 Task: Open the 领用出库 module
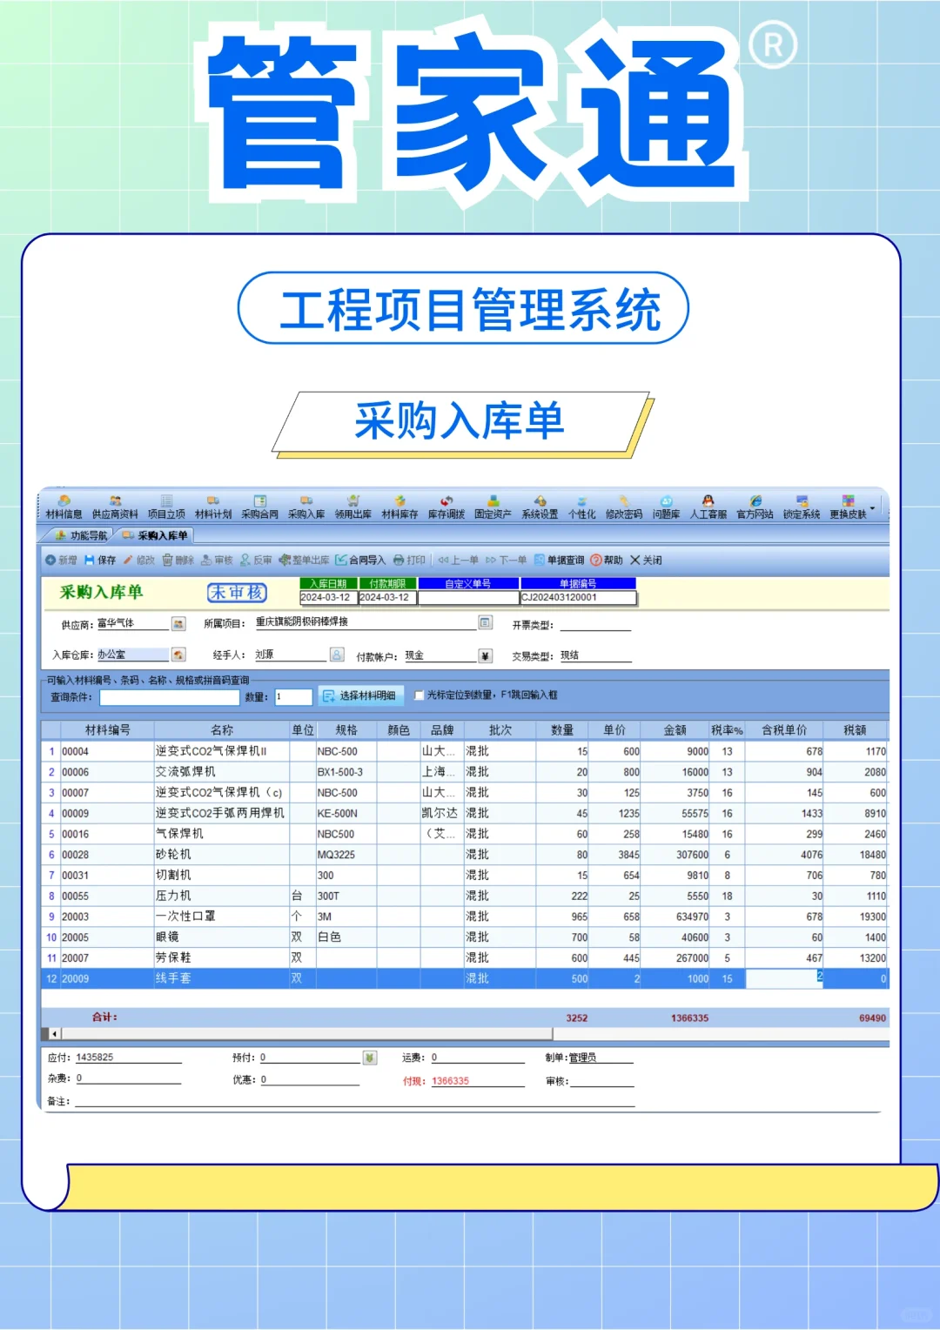[x=352, y=505]
